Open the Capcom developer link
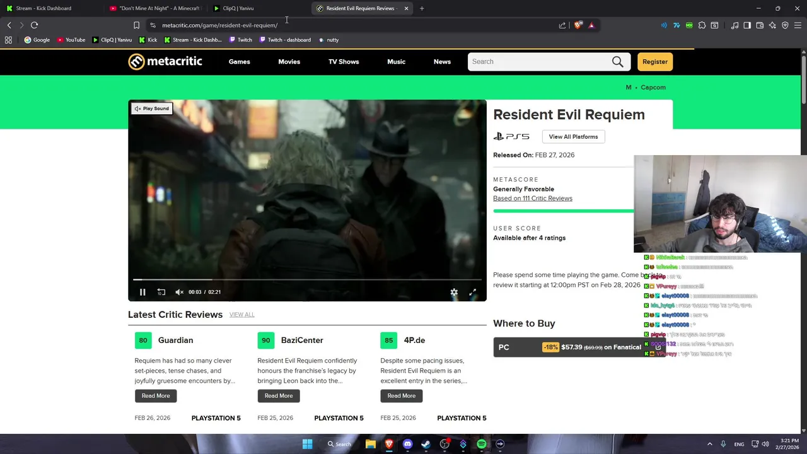Screen dimensions: 807x454 (653, 88)
